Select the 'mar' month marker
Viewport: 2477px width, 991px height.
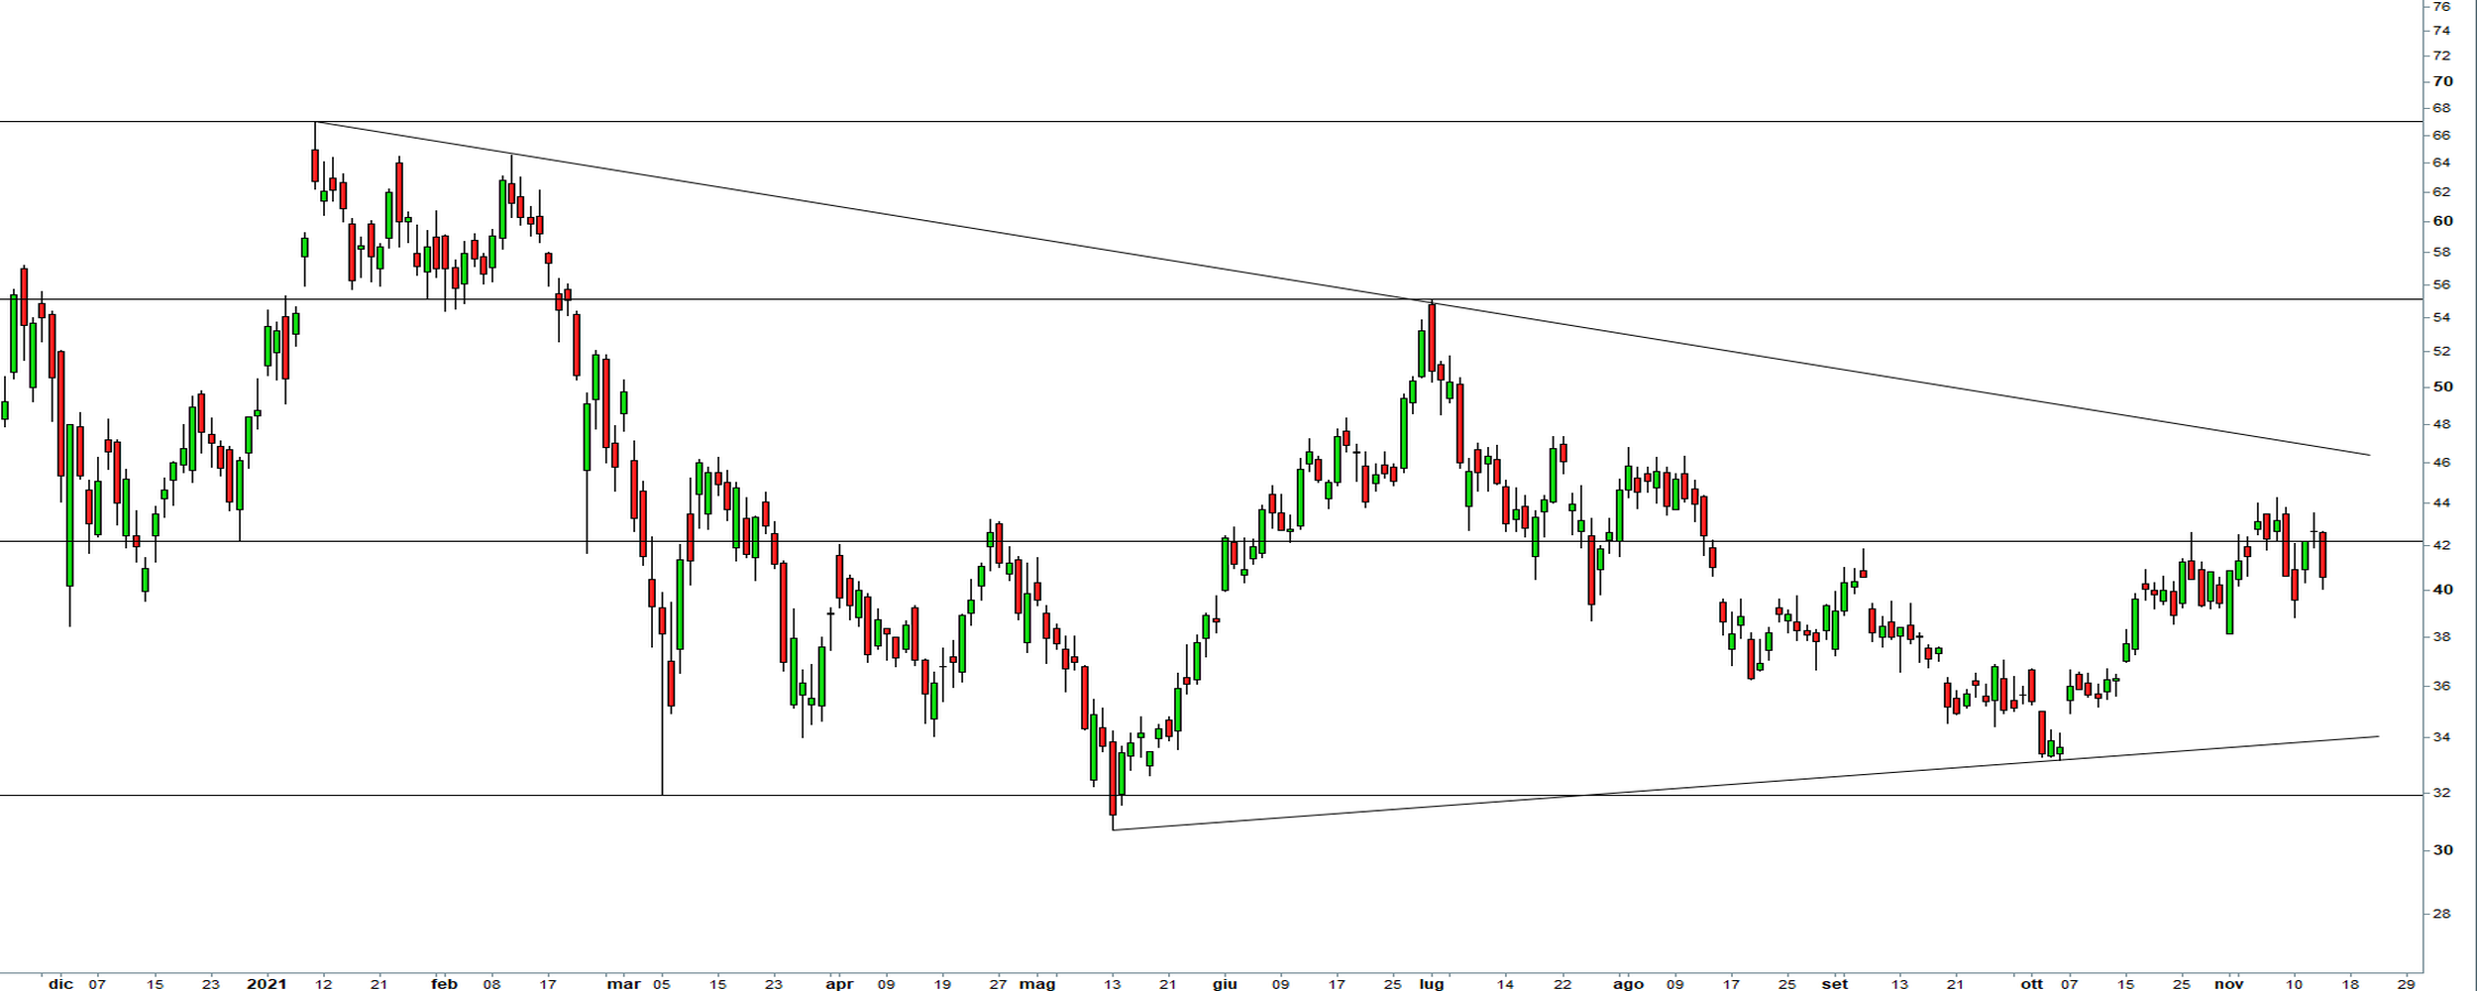[x=623, y=984]
